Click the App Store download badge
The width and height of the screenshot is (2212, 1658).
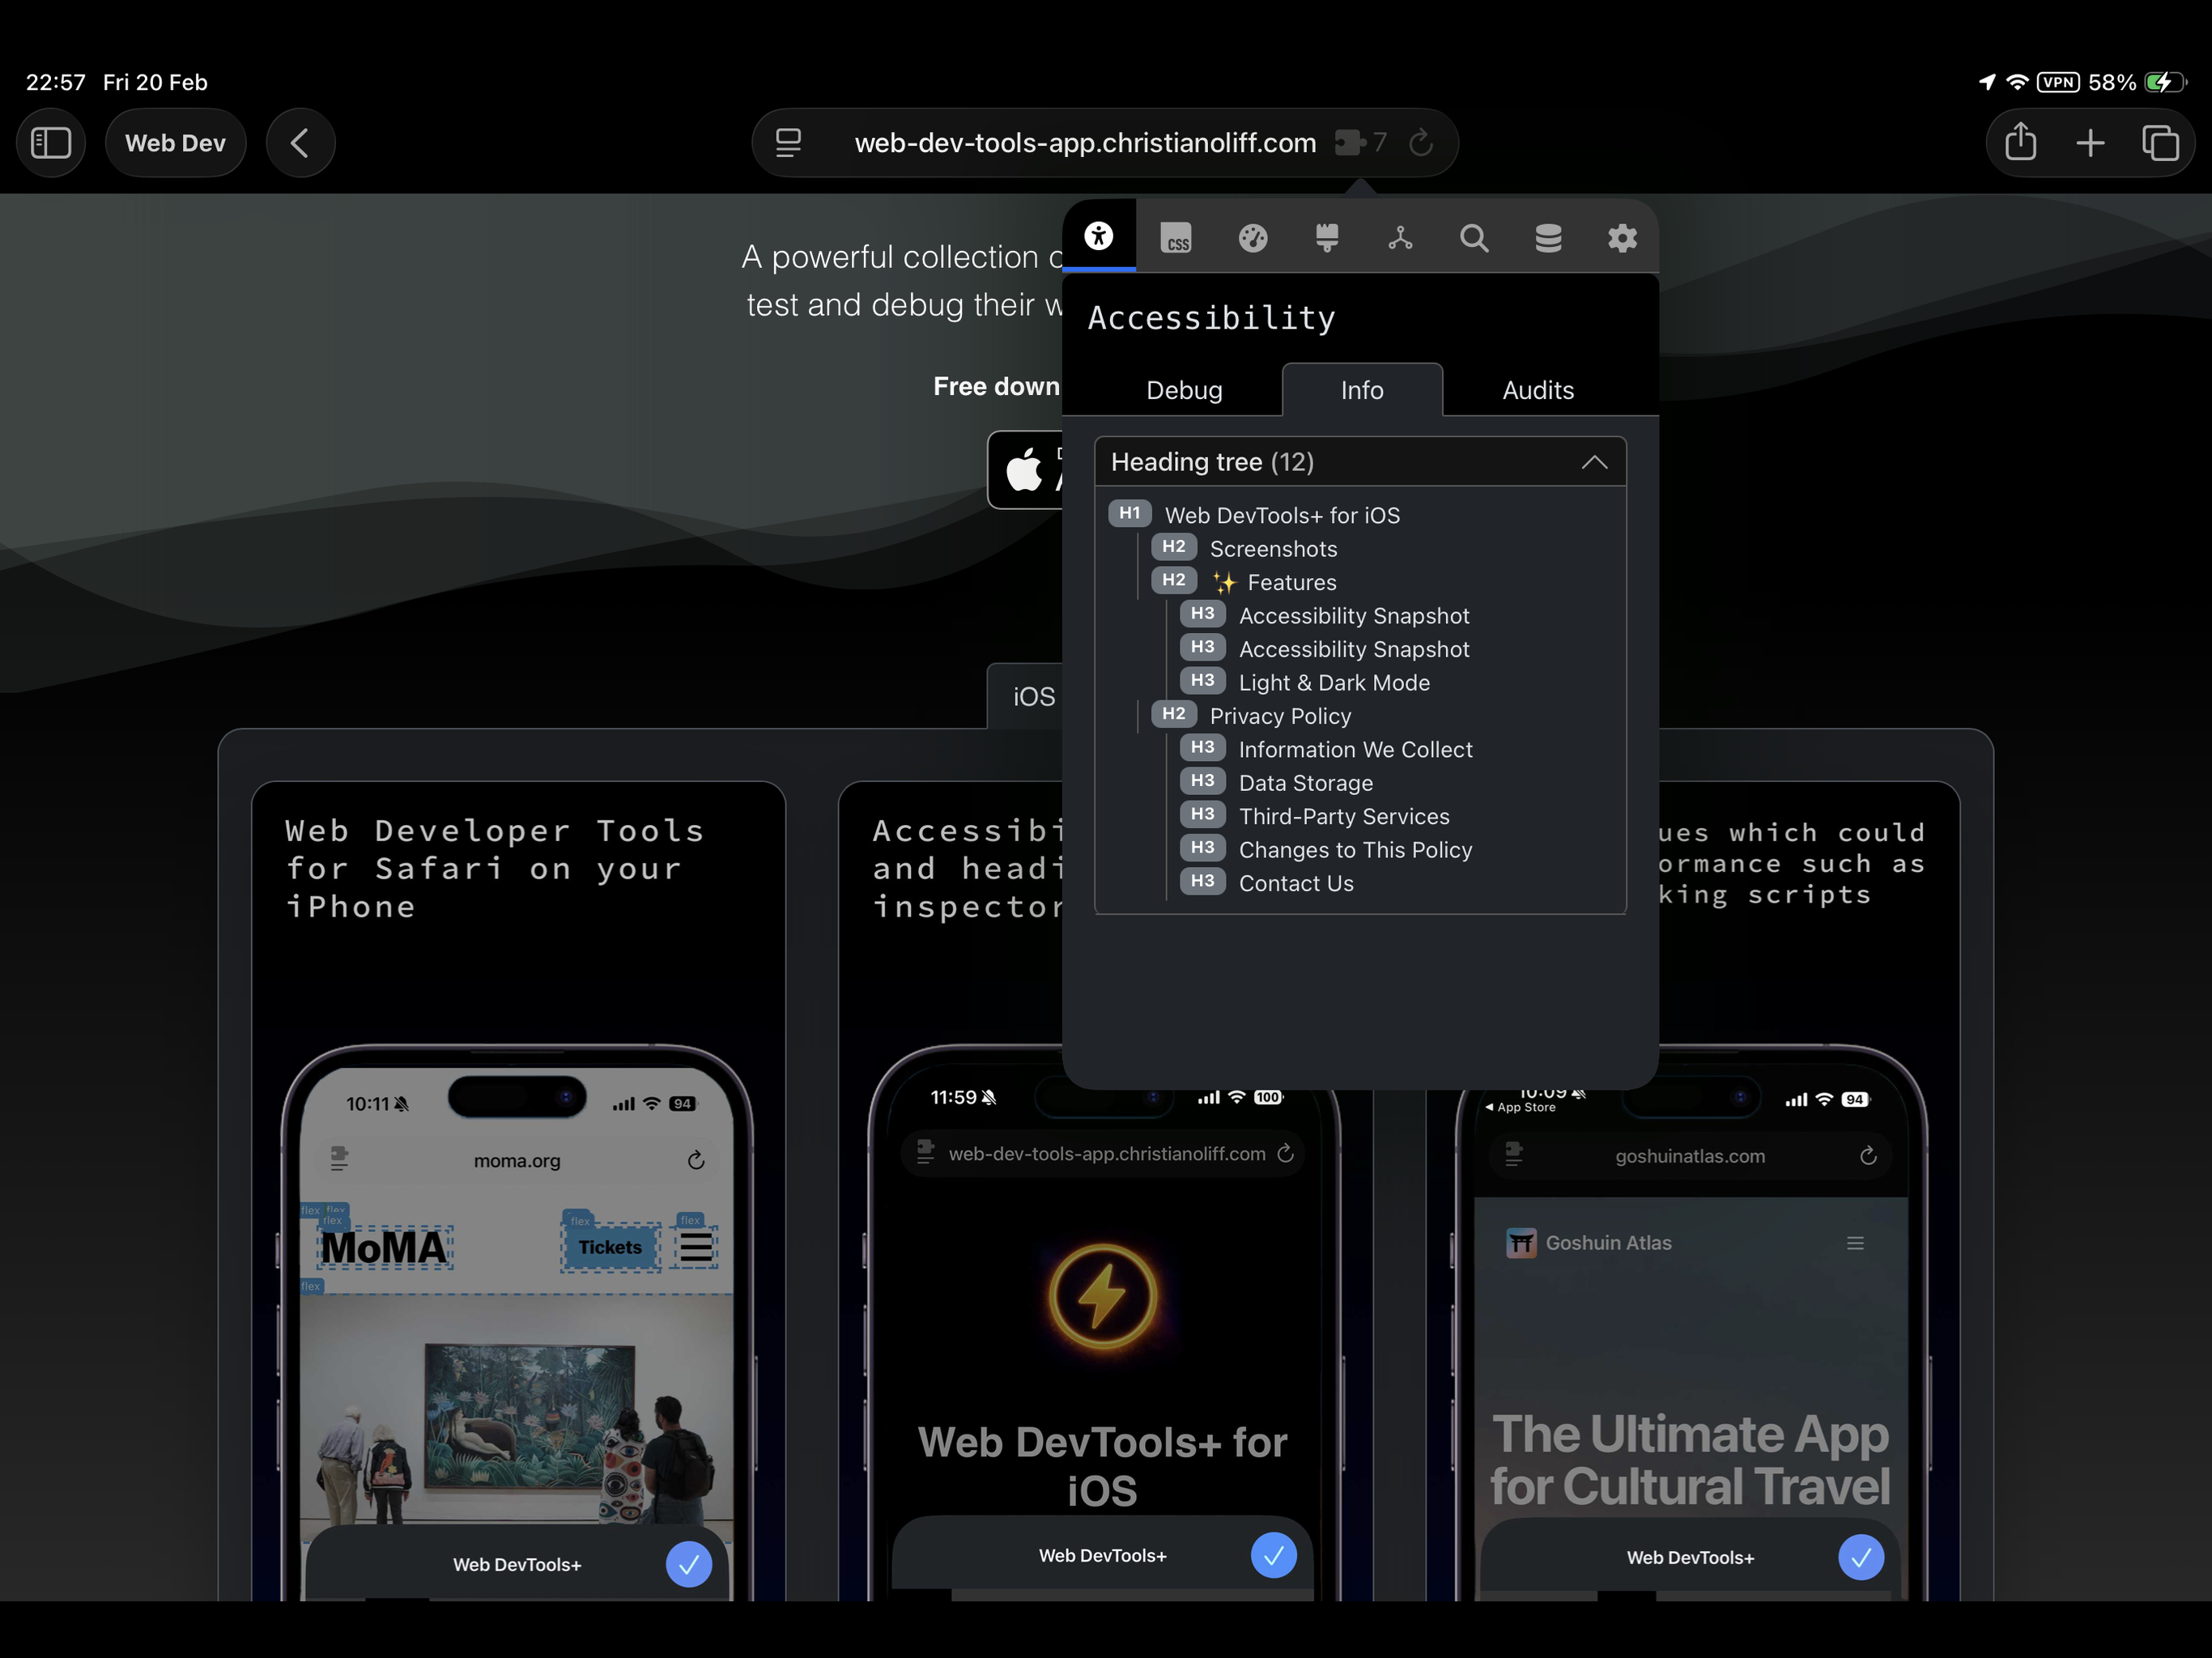click(1026, 470)
